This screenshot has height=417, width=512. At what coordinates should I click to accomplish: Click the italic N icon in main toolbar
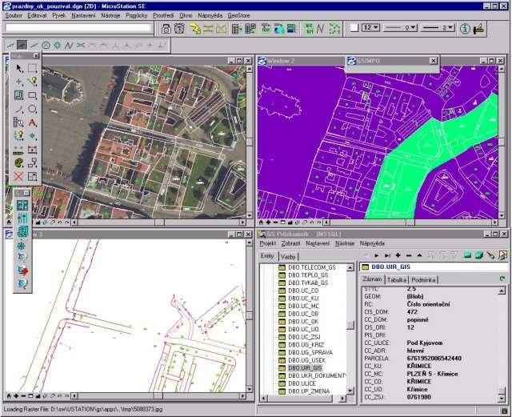(x=320, y=29)
